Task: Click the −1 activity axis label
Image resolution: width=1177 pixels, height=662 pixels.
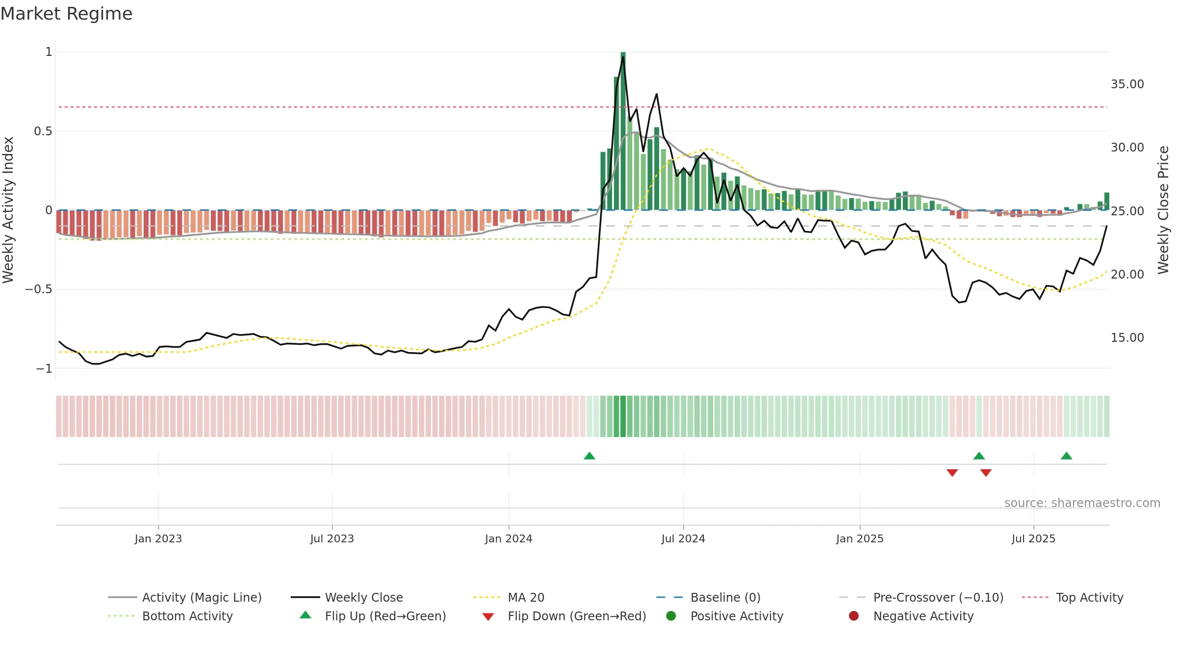Action: point(44,368)
